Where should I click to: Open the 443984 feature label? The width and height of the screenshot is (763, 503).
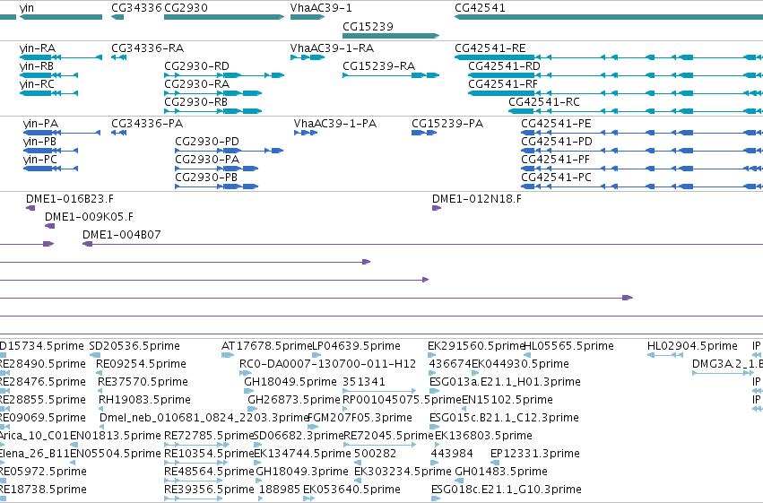tap(452, 455)
